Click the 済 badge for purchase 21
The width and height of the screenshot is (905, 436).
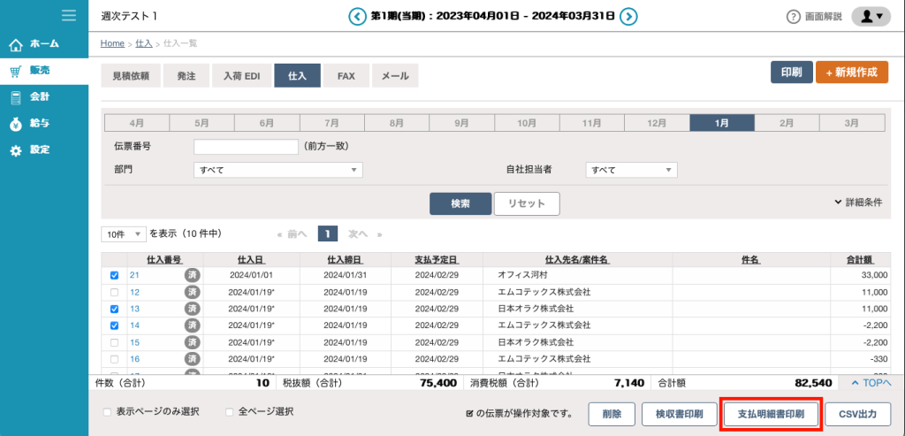tap(192, 275)
